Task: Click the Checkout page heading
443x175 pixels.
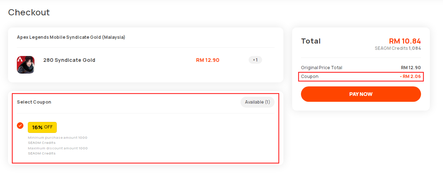Action: click(29, 12)
